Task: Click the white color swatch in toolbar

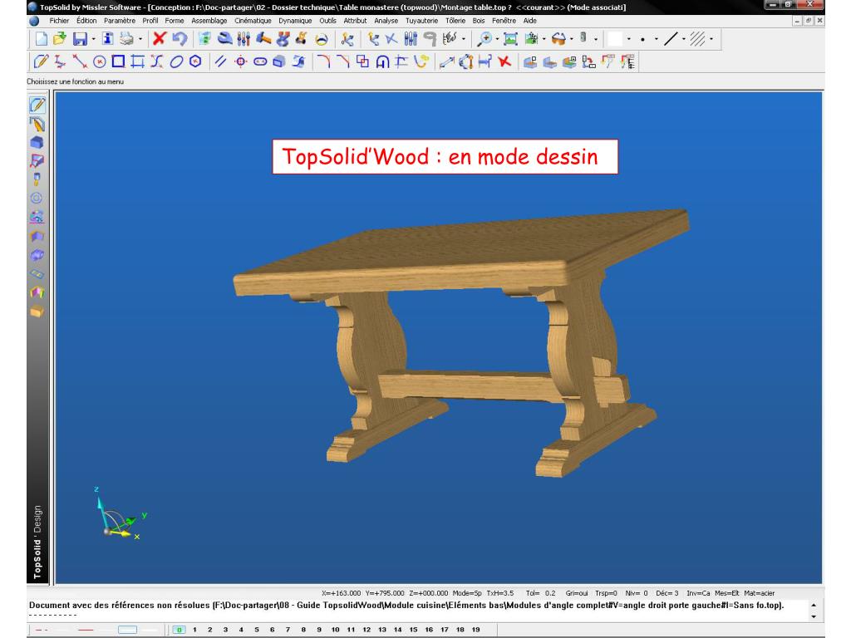Action: coord(616,39)
